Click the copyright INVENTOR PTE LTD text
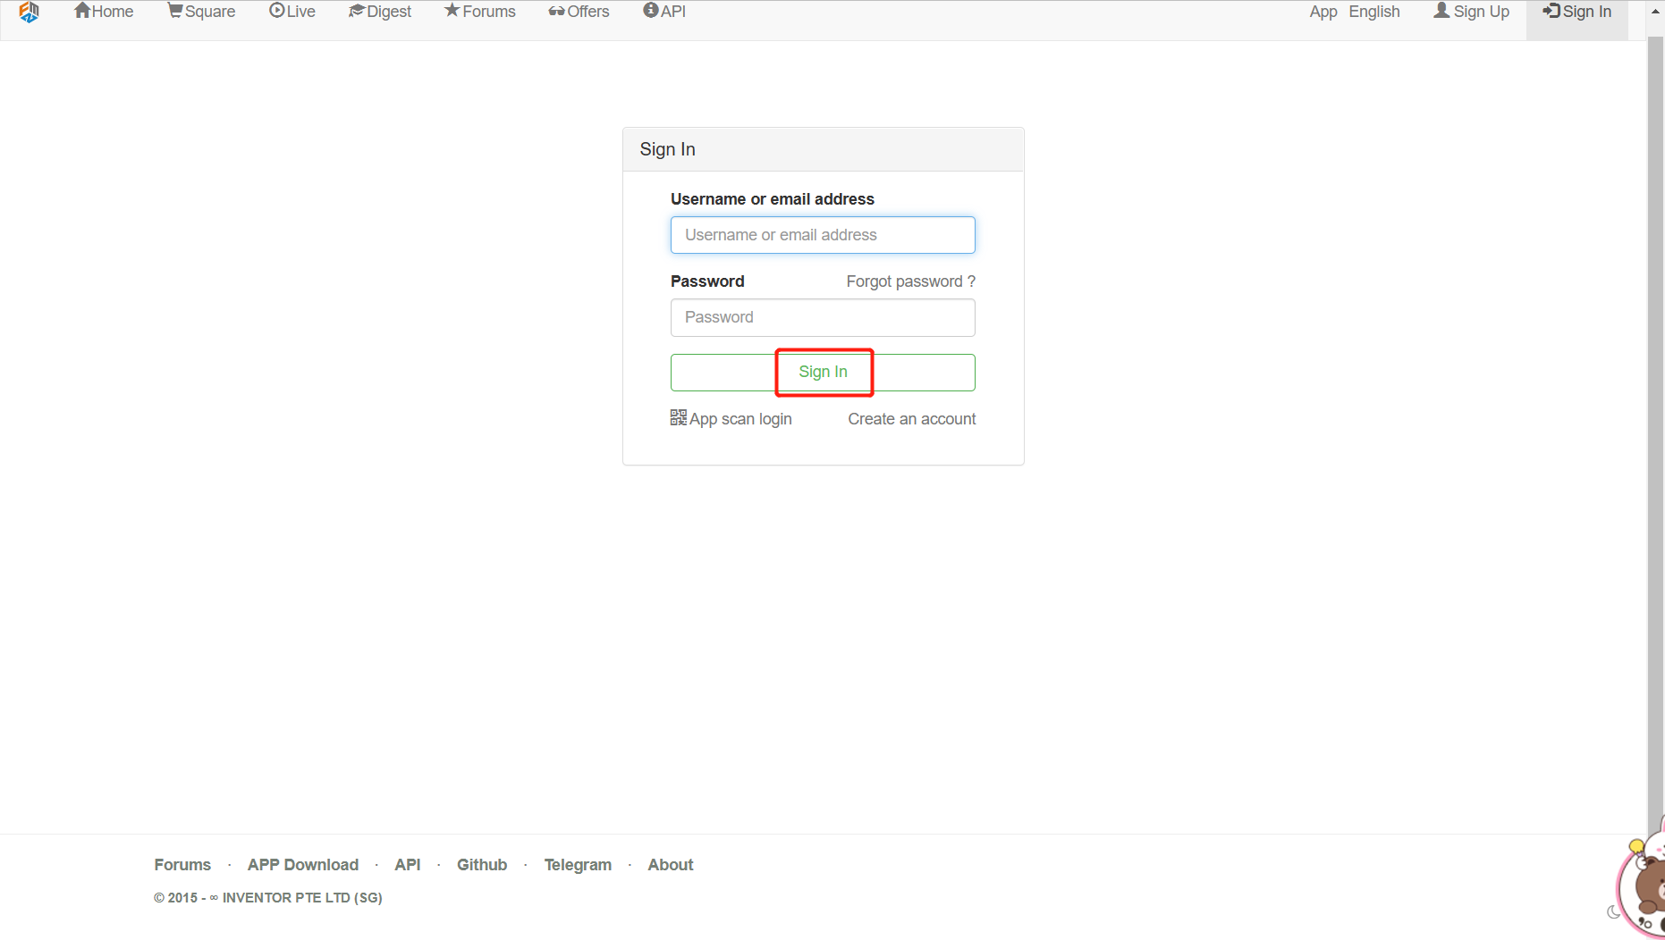This screenshot has height=940, width=1665. tap(268, 898)
